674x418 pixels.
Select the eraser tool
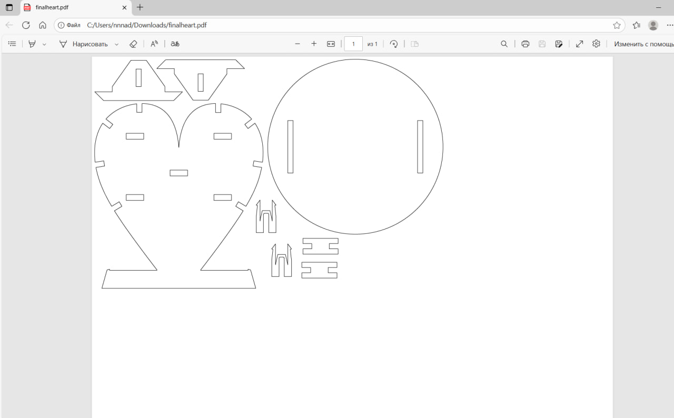[x=133, y=44]
